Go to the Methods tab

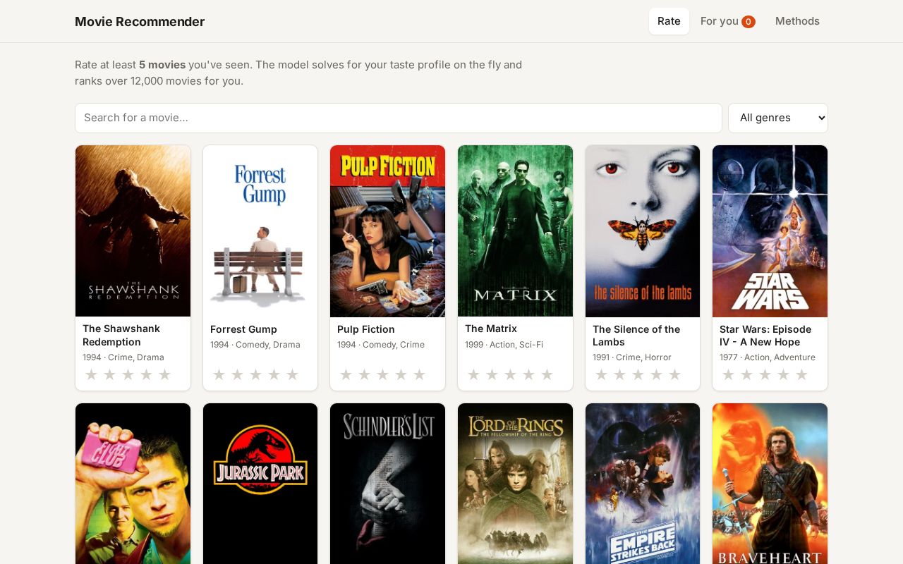point(797,21)
